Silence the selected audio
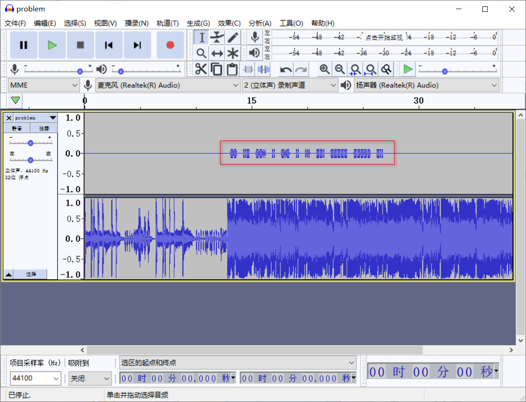Screen dimensions: 526x402 point(263,69)
